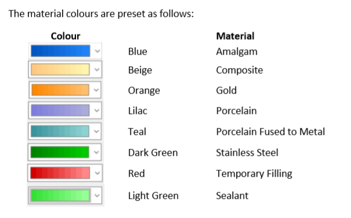This screenshot has height=218, width=351.
Task: Click the Material column heading
Action: (x=235, y=36)
